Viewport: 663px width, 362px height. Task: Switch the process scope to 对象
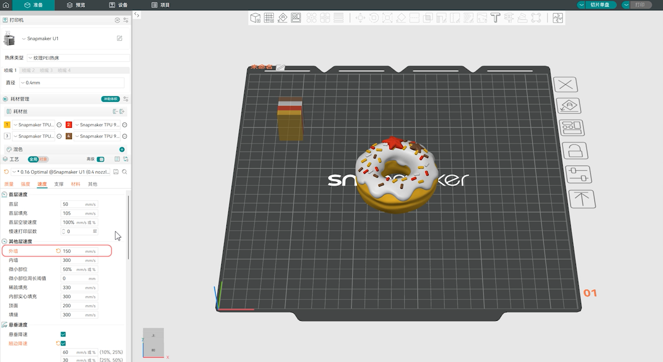pyautogui.click(x=43, y=159)
